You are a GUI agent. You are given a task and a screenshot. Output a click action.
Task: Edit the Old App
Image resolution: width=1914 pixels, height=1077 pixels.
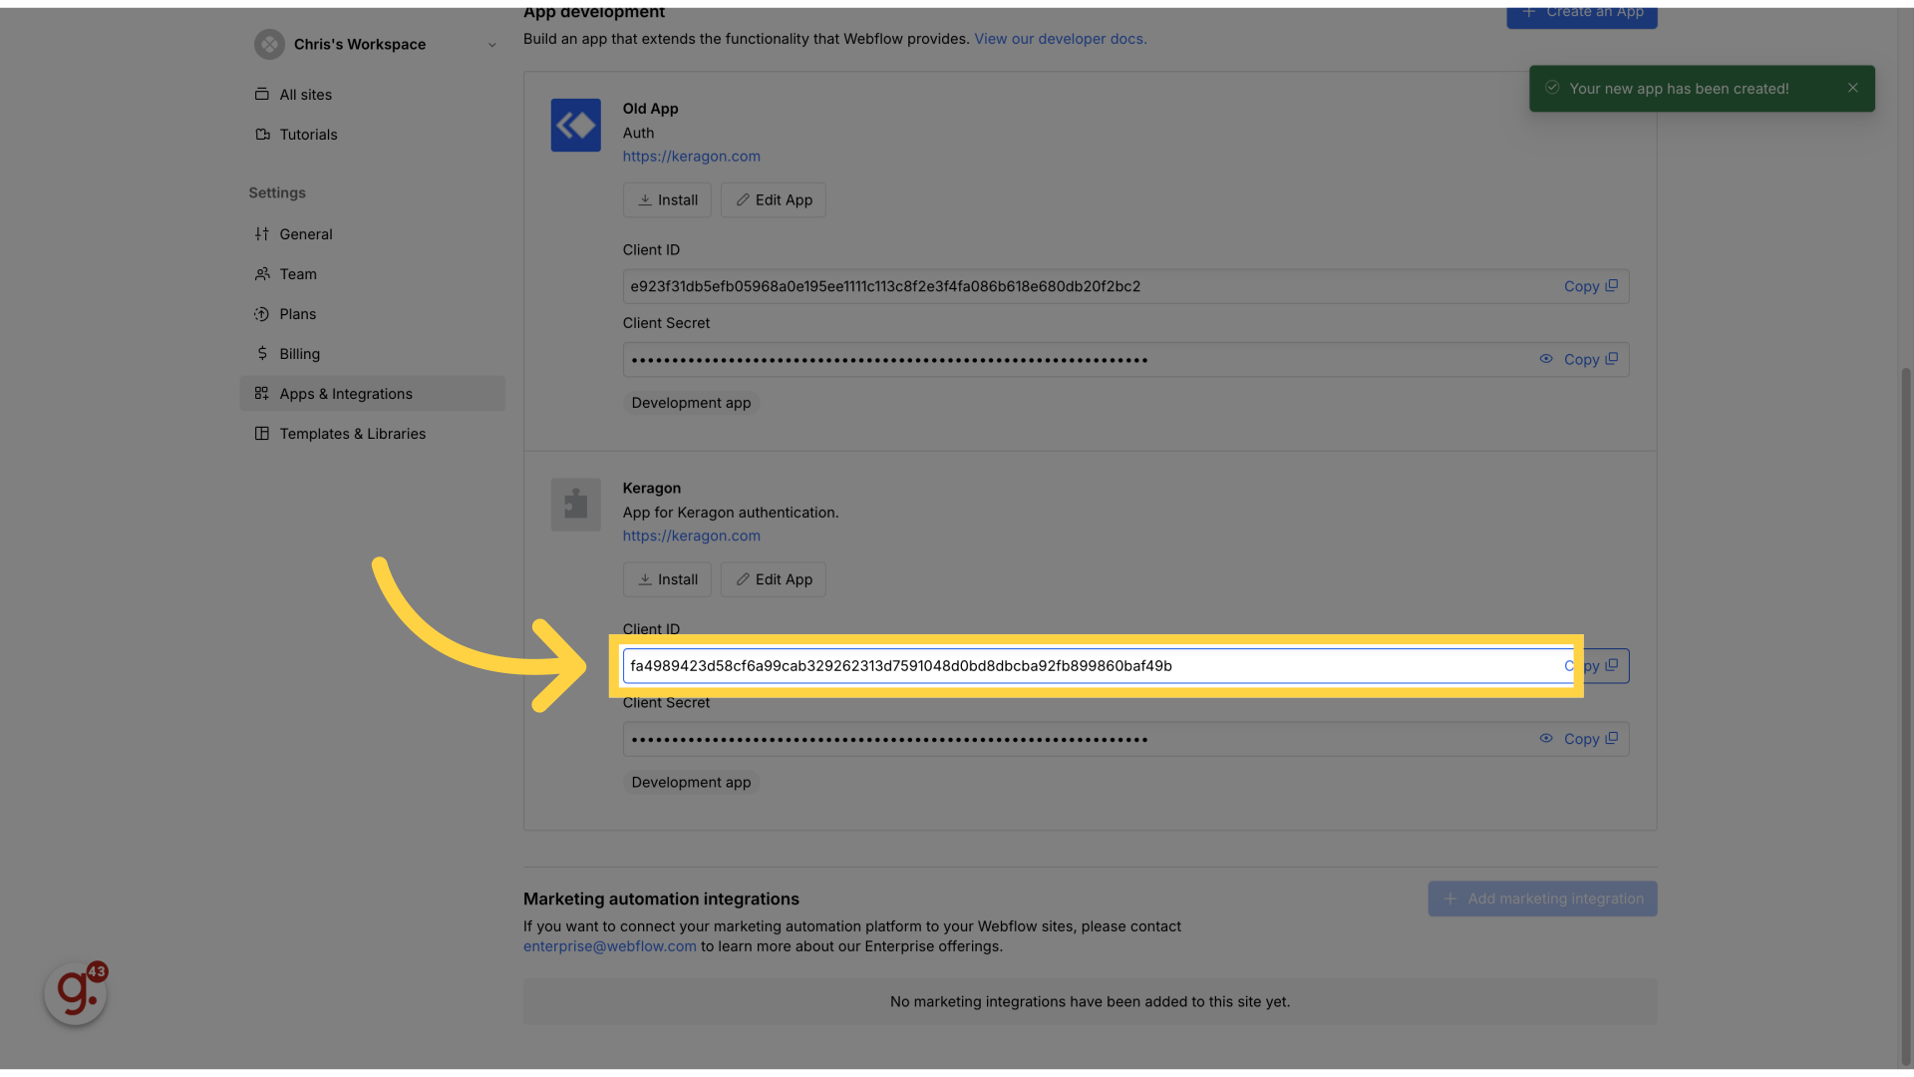tap(774, 200)
